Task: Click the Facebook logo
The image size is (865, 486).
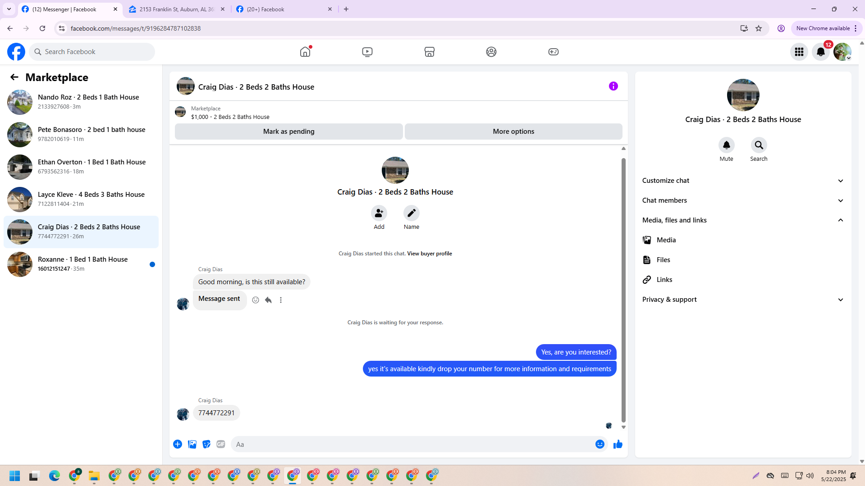Action: pyautogui.click(x=16, y=52)
